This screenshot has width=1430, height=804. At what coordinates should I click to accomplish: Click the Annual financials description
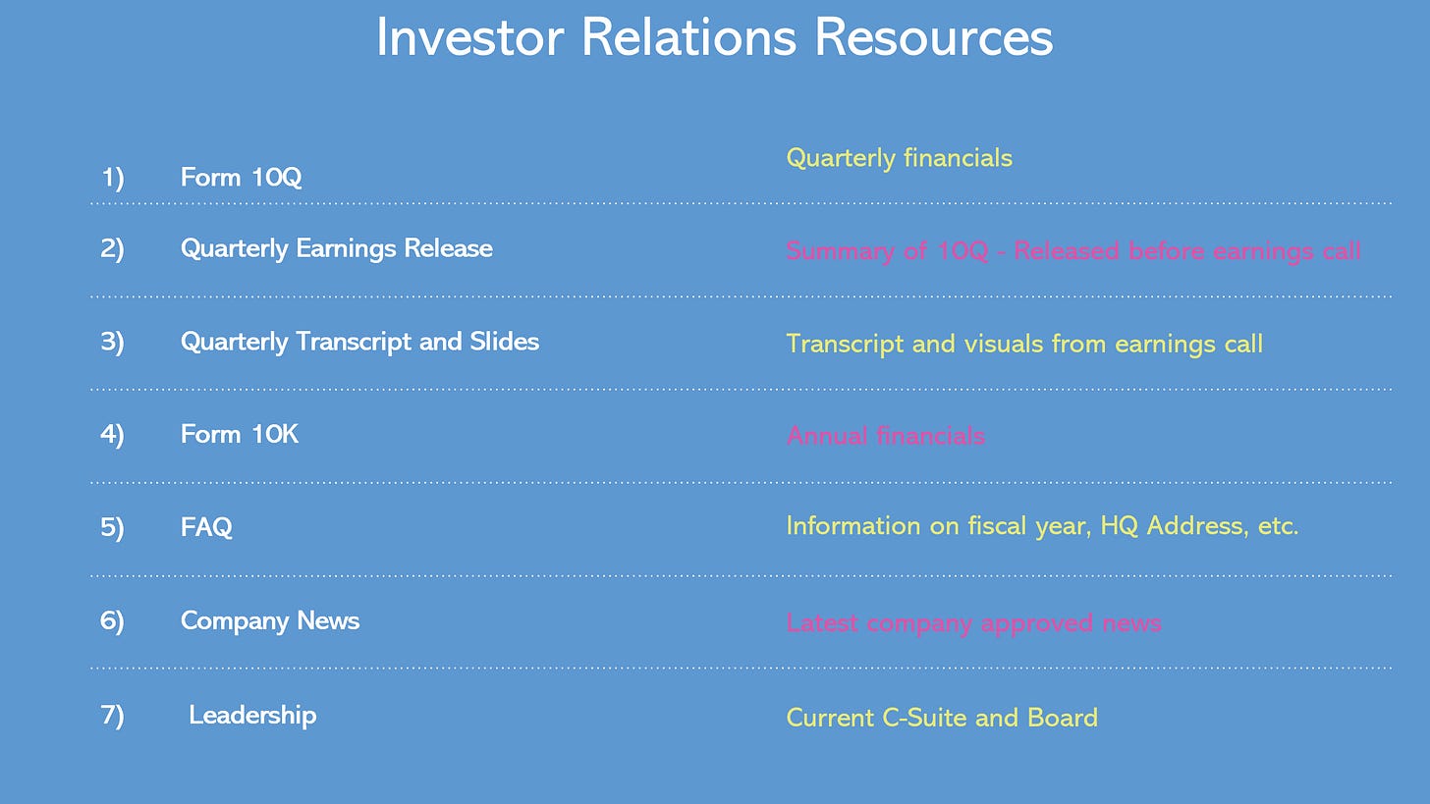click(885, 436)
